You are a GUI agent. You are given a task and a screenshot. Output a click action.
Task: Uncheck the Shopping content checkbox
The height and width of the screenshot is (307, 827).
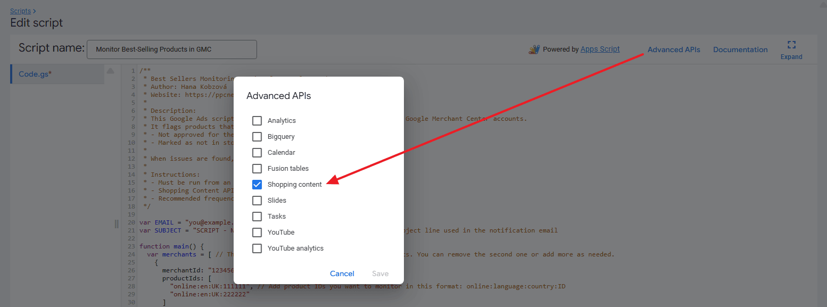click(257, 185)
